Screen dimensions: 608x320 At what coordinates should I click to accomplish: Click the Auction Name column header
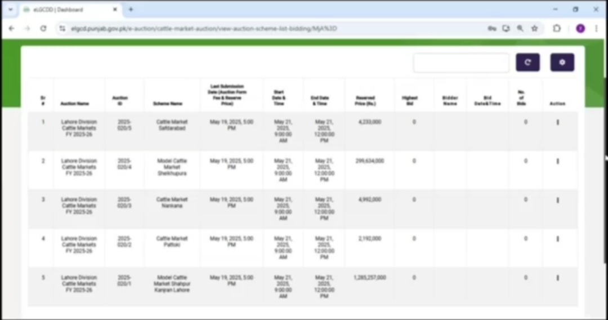[x=75, y=104]
